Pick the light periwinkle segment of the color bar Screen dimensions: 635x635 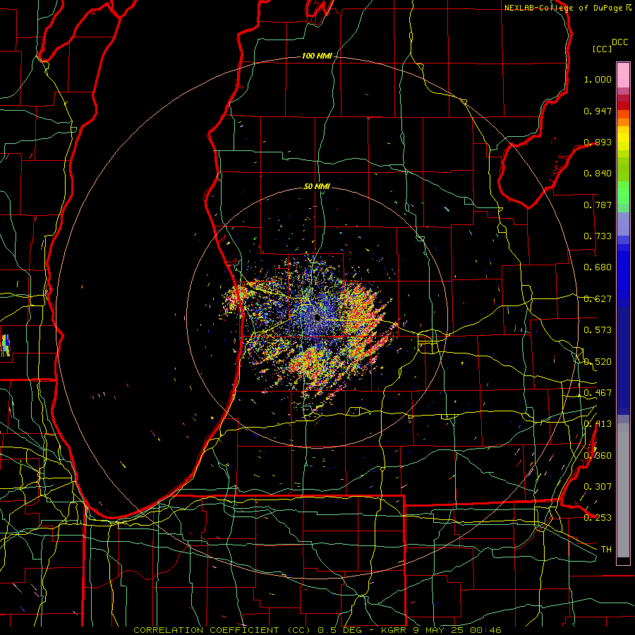click(623, 224)
